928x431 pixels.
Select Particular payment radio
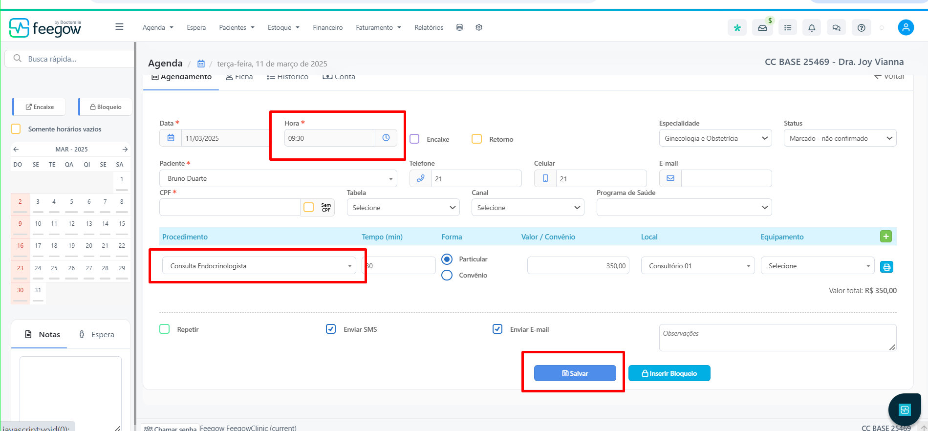point(447,259)
